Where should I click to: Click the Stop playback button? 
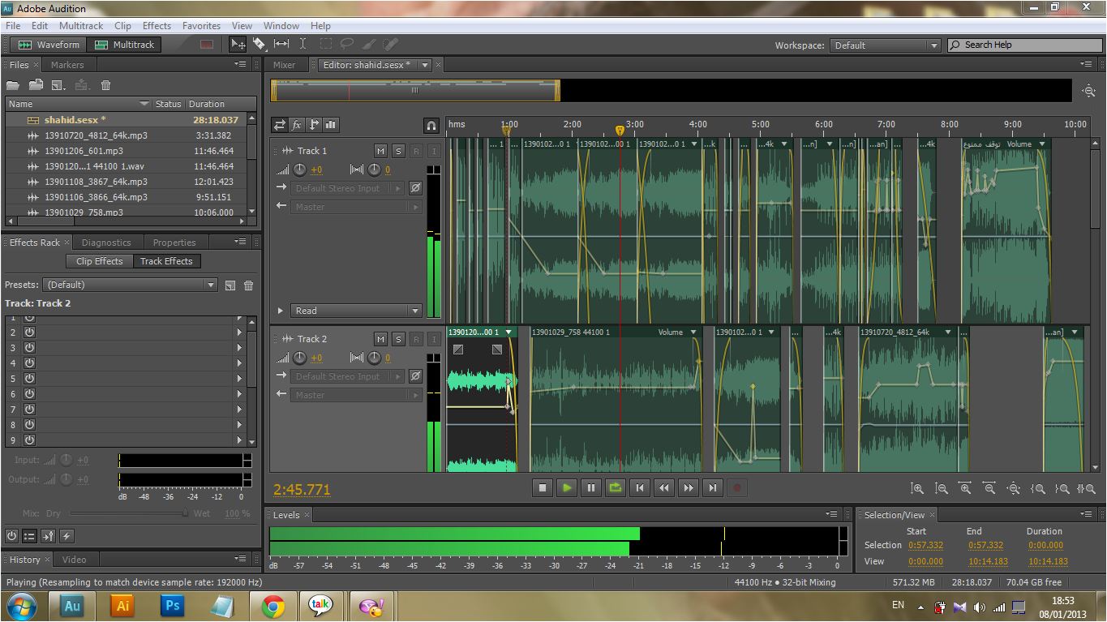click(x=543, y=487)
